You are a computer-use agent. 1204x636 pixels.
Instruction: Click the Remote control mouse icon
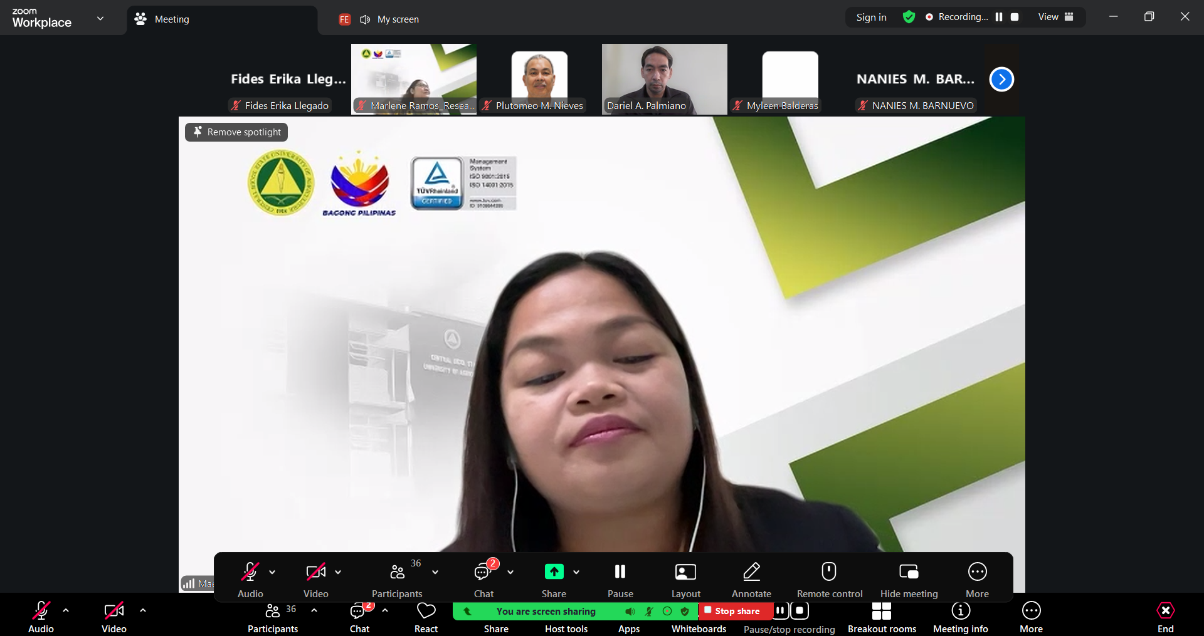[829, 572]
